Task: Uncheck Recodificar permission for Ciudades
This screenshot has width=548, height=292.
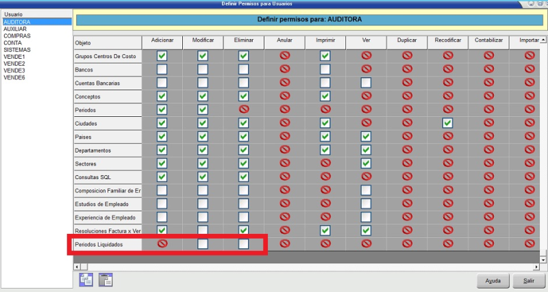Action: click(447, 123)
